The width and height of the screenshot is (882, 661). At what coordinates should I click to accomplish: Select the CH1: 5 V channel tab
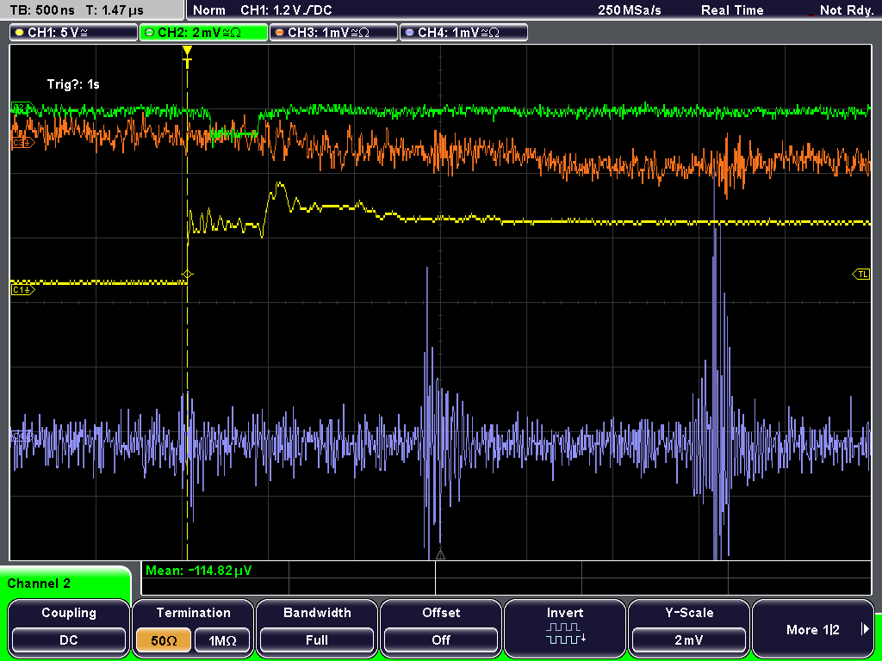[74, 33]
